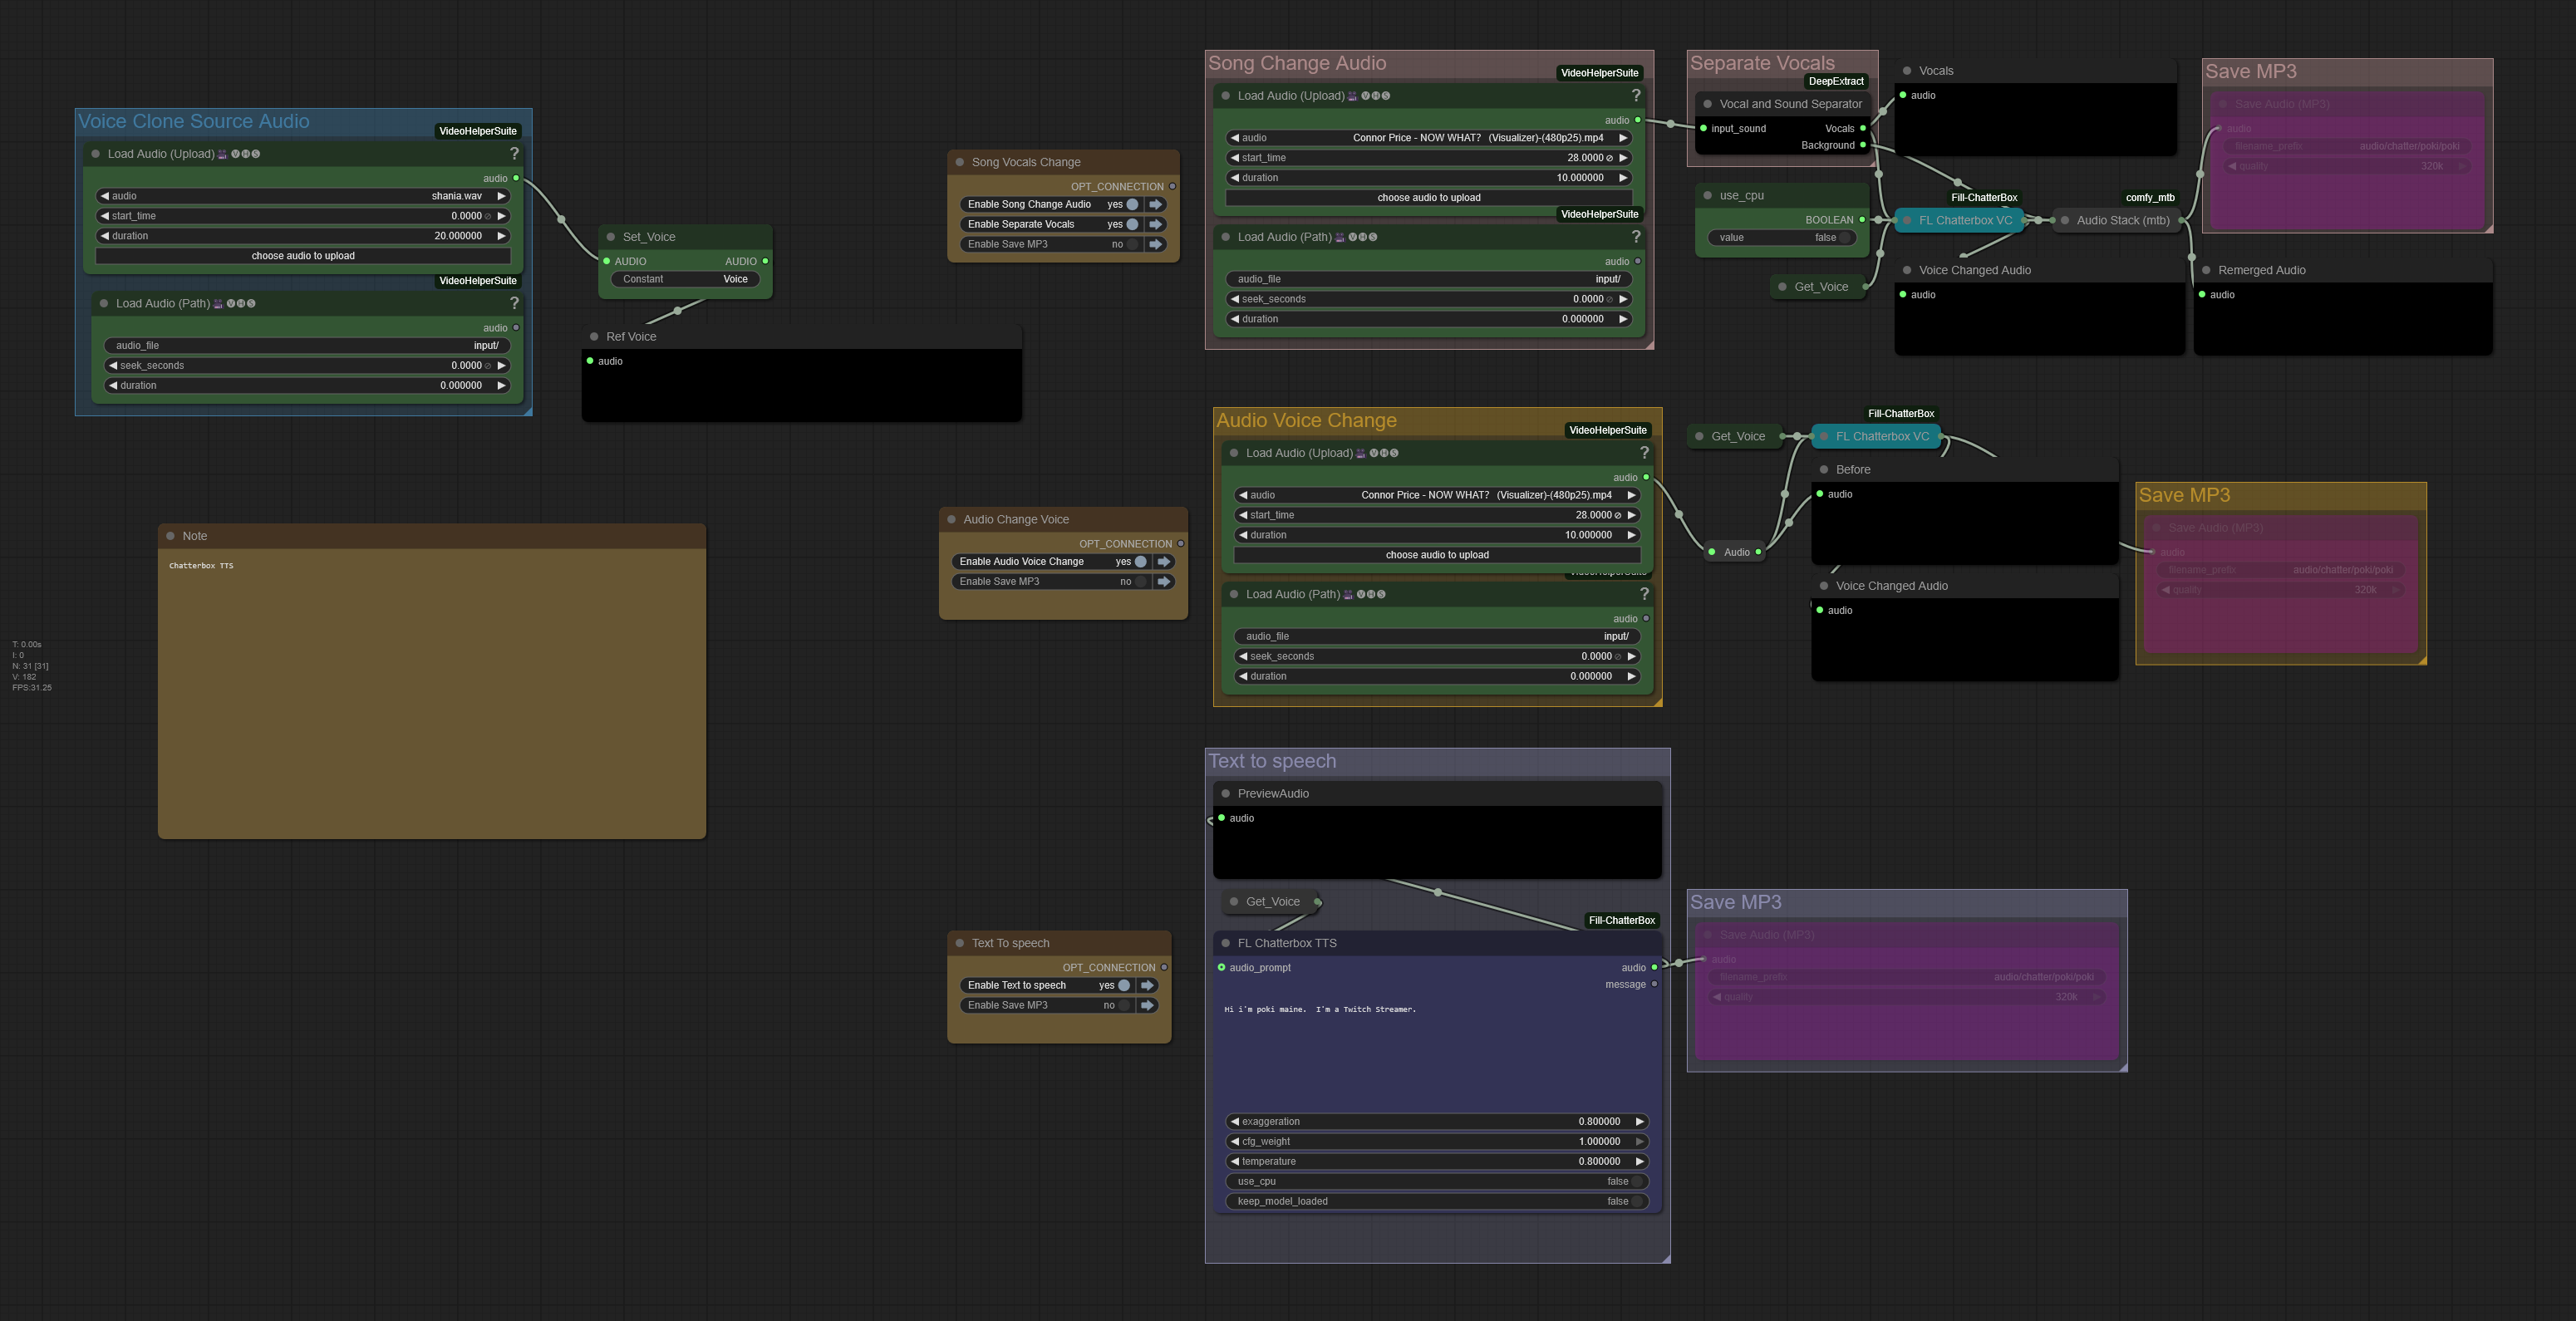Open the Constant Voice dropdown in Set_Voice
The image size is (2576, 1321).
click(686, 279)
